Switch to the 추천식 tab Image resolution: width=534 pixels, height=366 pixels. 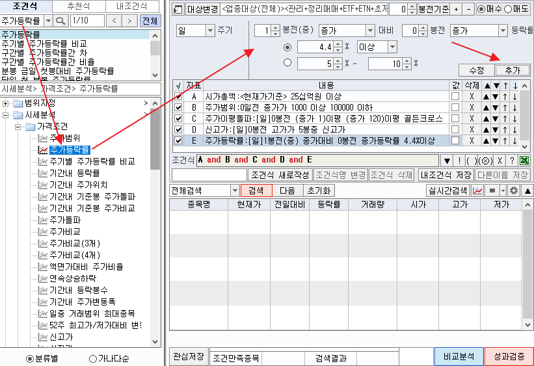(x=79, y=6)
